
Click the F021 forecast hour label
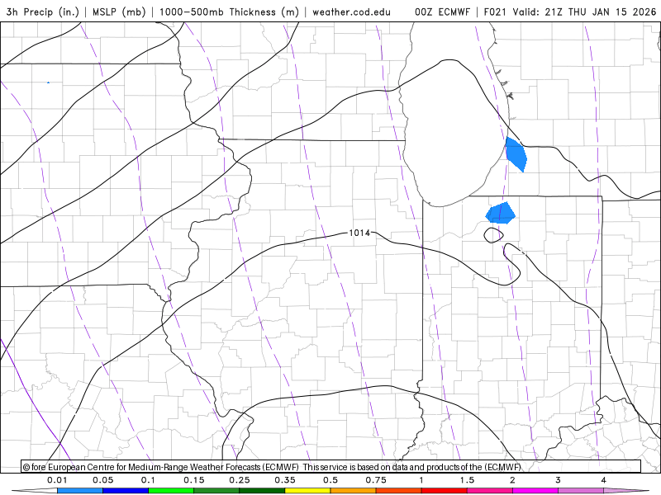pos(495,12)
